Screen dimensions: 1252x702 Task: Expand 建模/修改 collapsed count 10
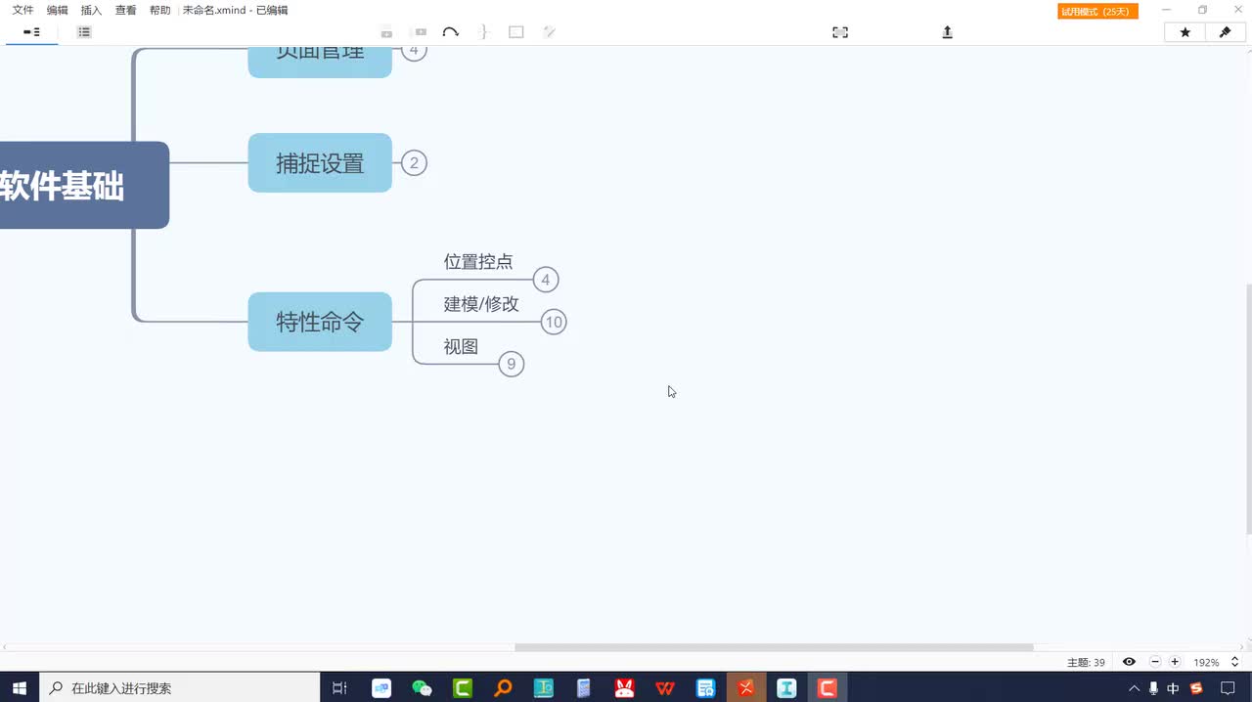click(554, 322)
